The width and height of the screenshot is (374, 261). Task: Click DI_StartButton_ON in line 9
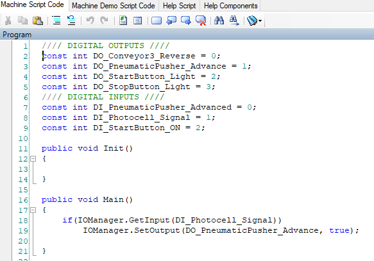(x=137, y=128)
